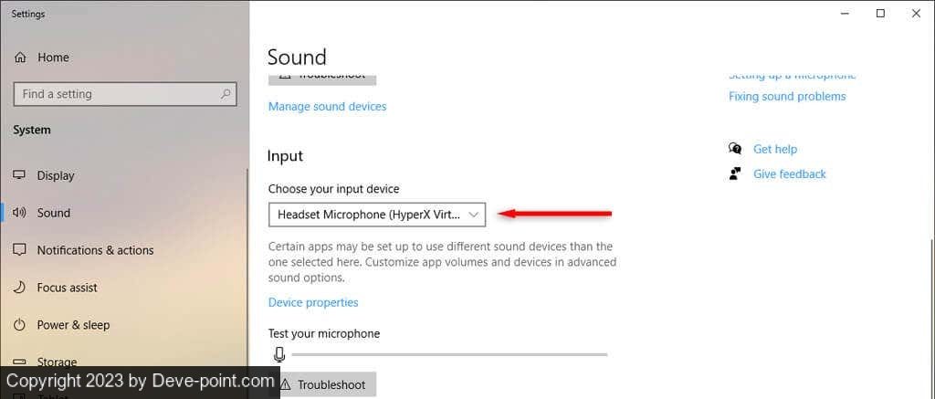Select Focus assist in the sidebar
Image resolution: width=935 pixels, height=399 pixels.
[x=67, y=288]
